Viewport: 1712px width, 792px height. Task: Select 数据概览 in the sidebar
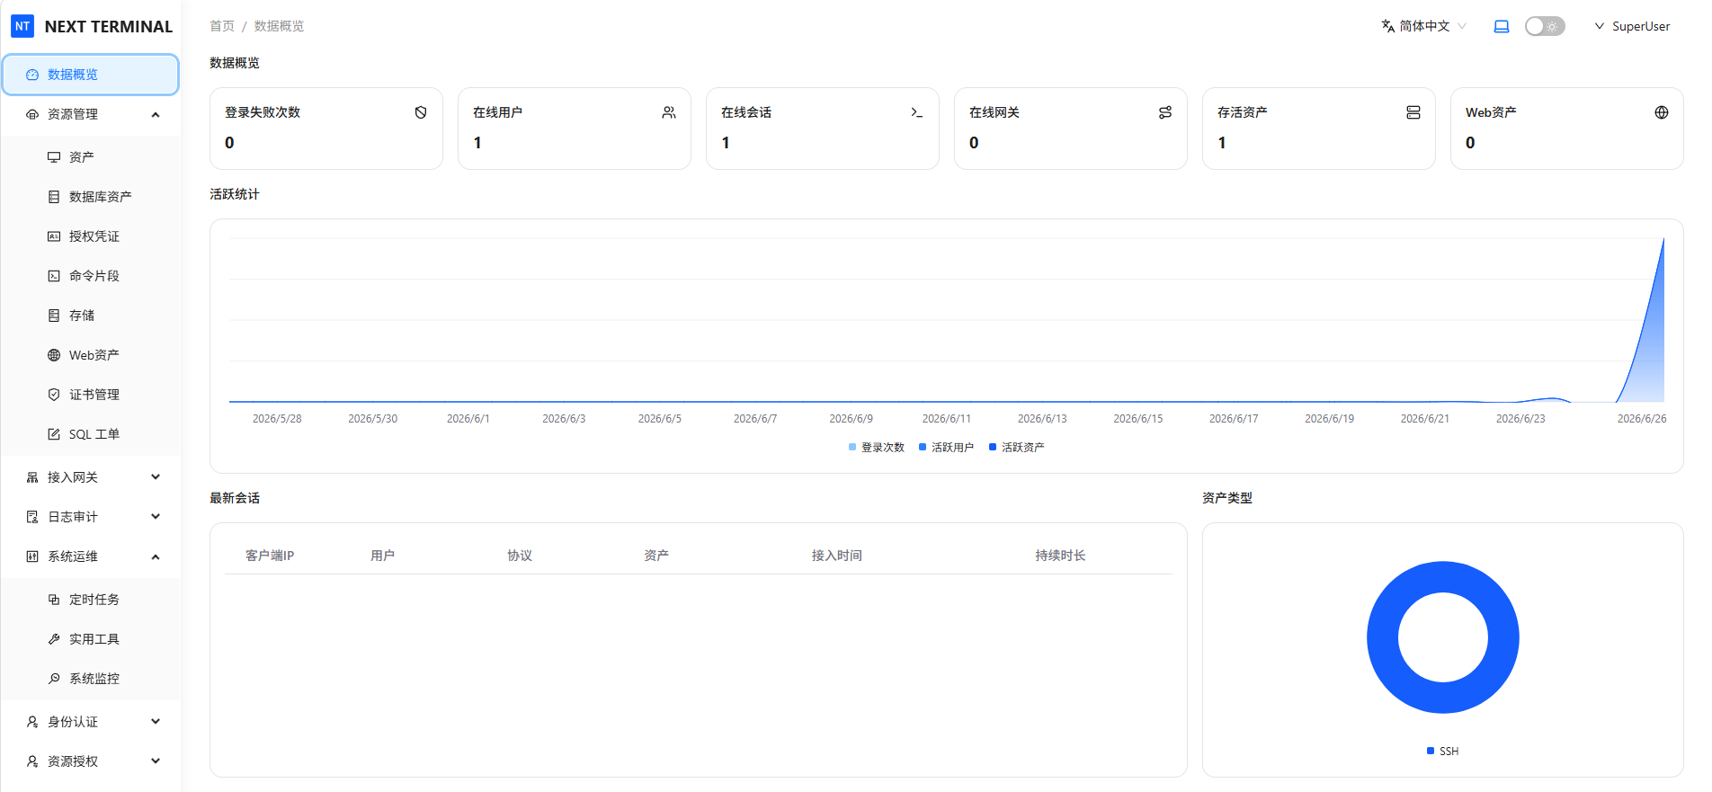point(91,75)
